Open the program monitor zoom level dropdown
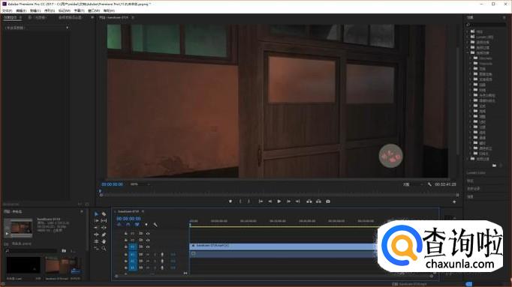 coord(140,184)
